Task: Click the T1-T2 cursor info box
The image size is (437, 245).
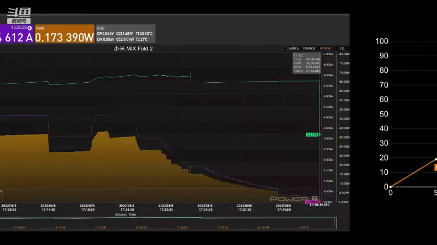Action: pos(306,63)
